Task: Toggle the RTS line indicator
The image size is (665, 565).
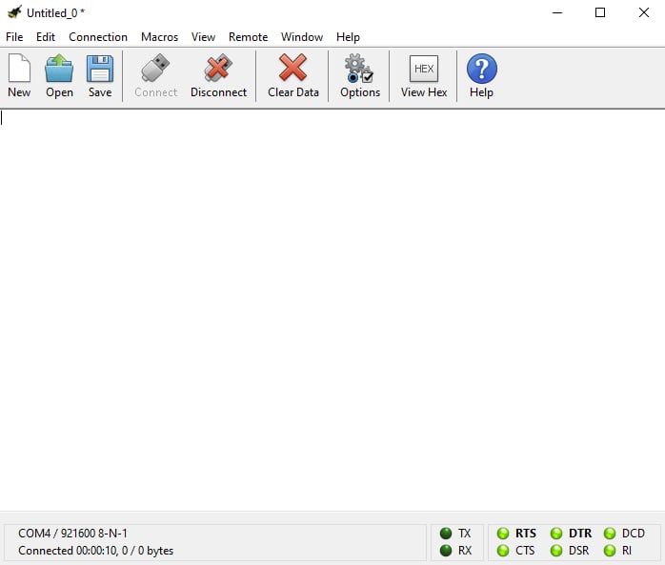Action: (503, 533)
